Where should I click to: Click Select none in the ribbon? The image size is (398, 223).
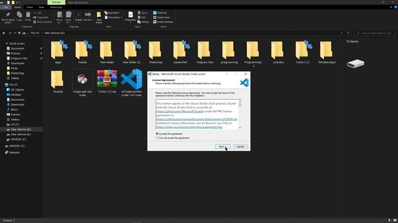161,17
